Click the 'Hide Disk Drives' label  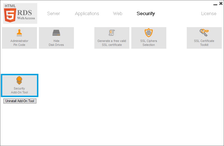(x=56, y=43)
